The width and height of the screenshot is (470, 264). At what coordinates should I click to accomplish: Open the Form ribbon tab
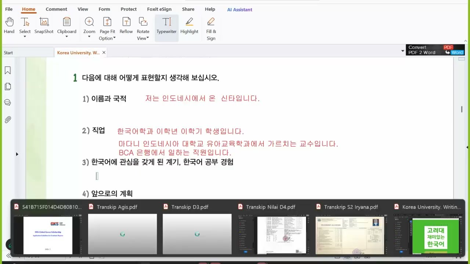click(x=104, y=9)
